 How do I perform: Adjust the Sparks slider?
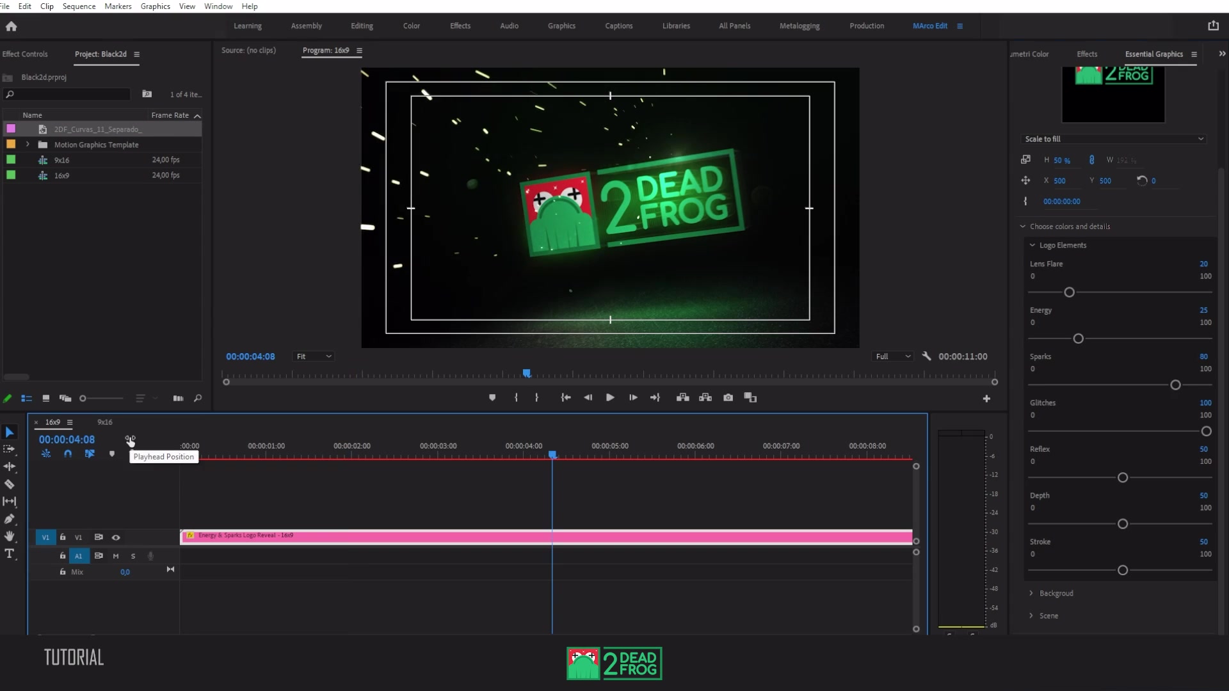[1175, 385]
